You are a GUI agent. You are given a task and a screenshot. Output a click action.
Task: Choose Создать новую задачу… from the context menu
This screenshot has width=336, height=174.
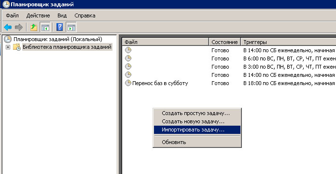click(197, 121)
